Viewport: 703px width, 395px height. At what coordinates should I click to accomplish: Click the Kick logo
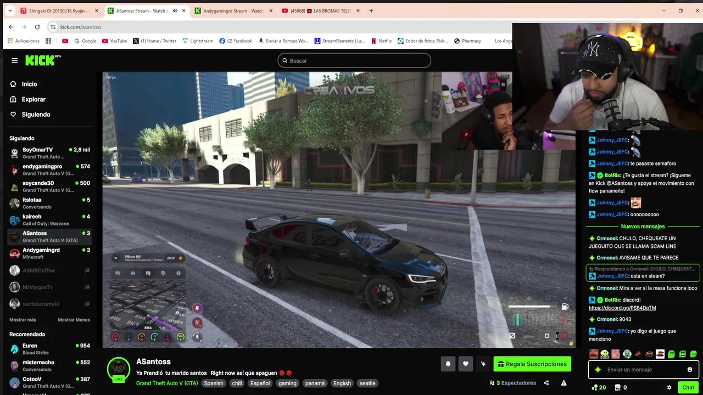[x=43, y=60]
